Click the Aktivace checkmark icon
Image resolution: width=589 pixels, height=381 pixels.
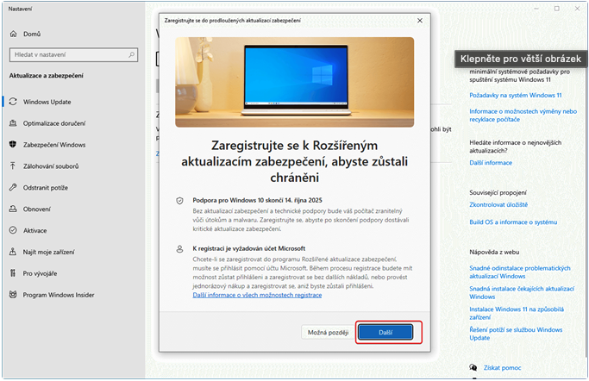click(13, 230)
